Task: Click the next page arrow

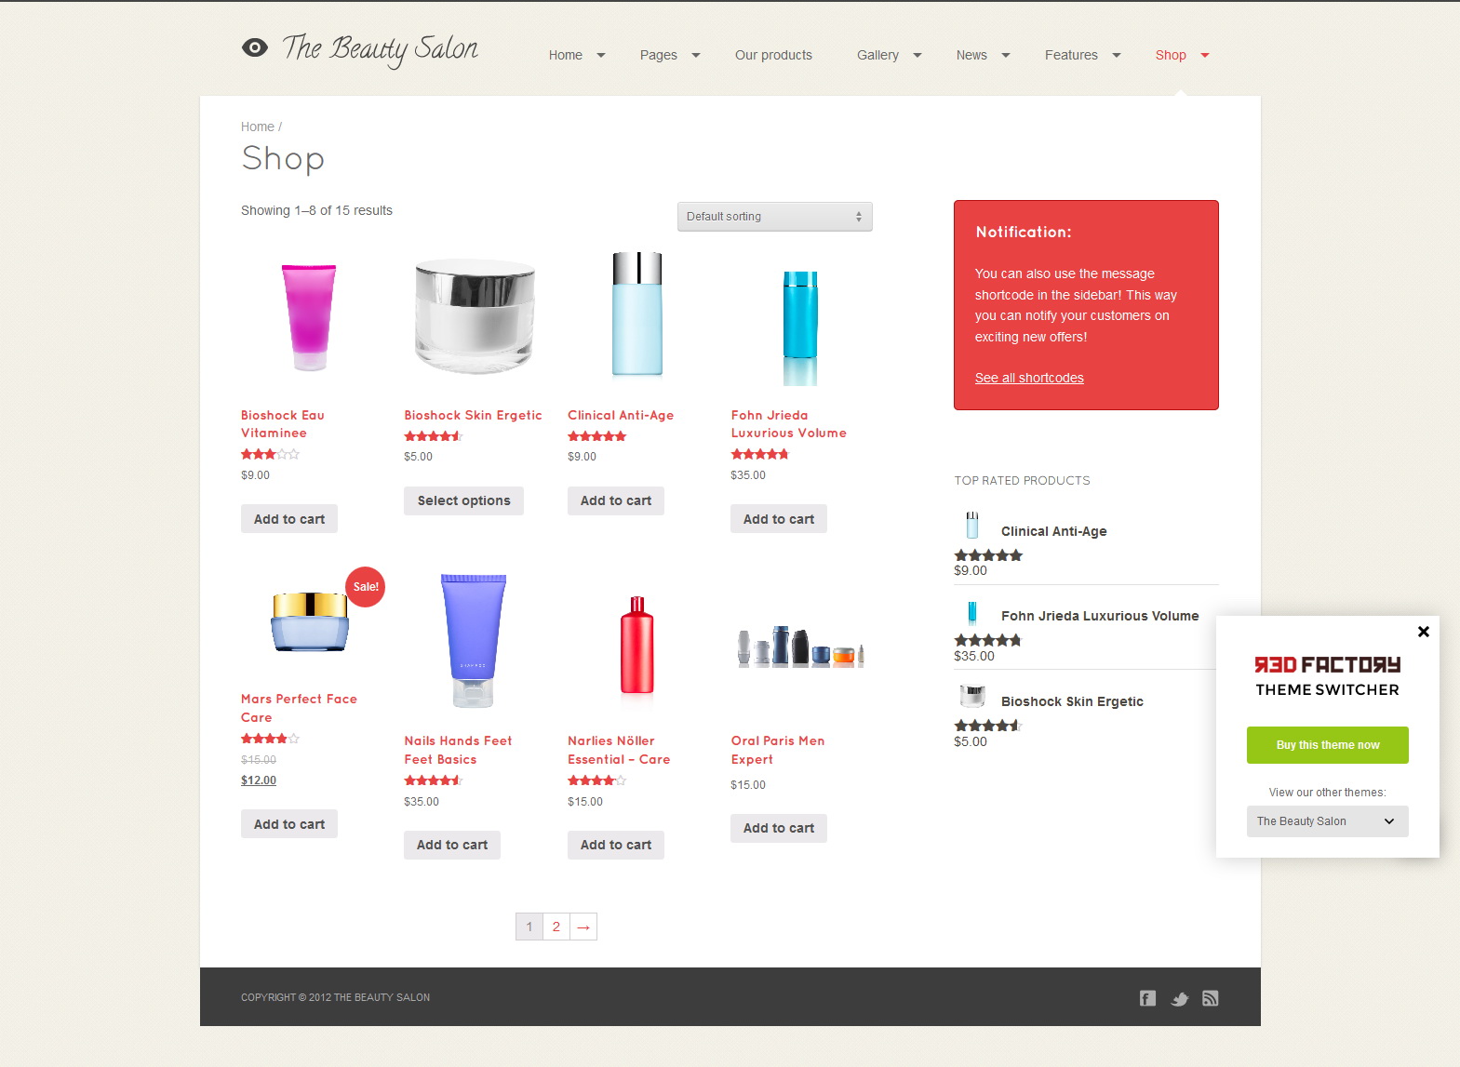Action: click(x=583, y=927)
